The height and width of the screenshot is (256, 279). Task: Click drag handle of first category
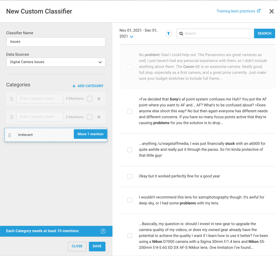(11, 99)
